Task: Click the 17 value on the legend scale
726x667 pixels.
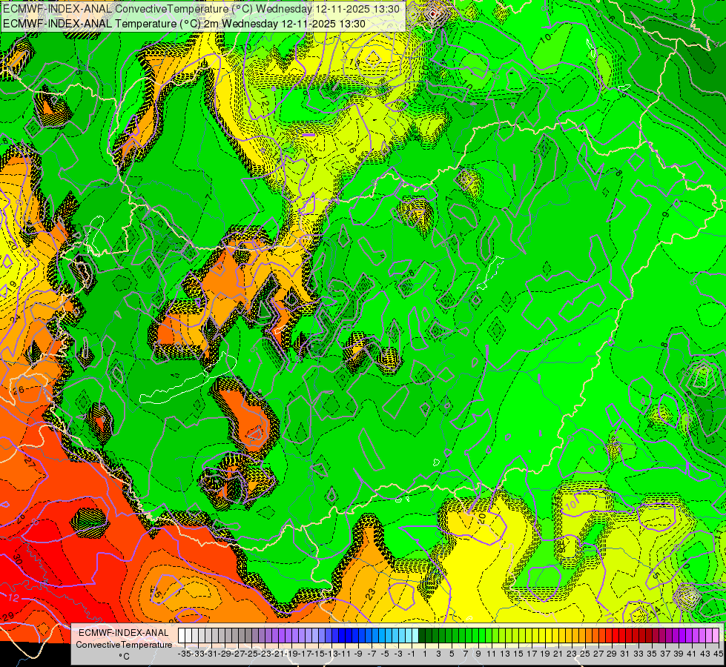Action: point(532,654)
